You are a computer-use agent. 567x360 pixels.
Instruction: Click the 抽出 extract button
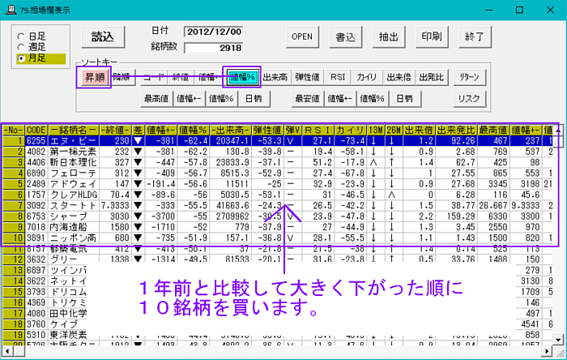pos(388,36)
